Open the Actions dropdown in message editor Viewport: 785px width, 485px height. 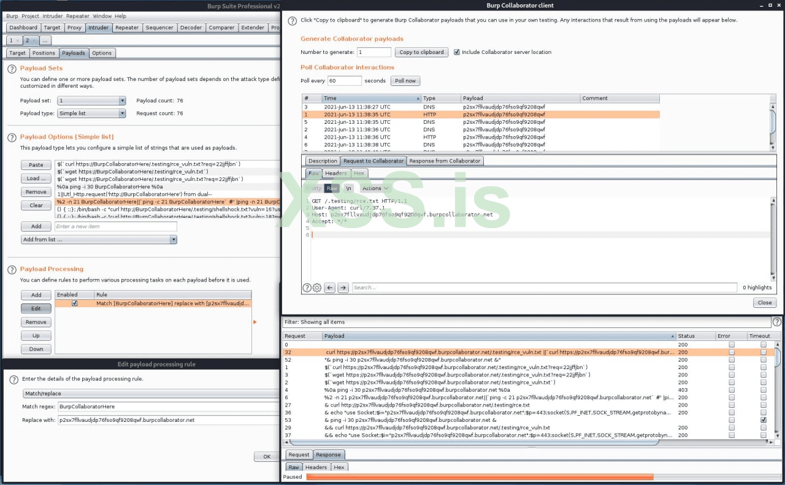(x=375, y=188)
